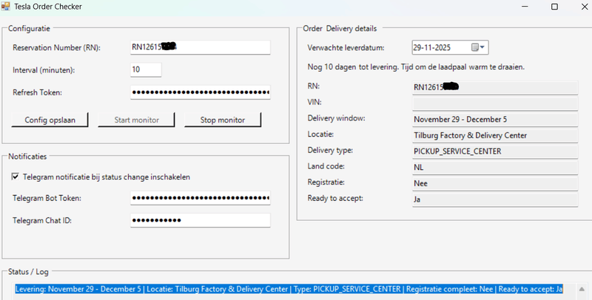This screenshot has height=300, width=592.
Task: Click the Refresh Token password field
Action: point(201,92)
